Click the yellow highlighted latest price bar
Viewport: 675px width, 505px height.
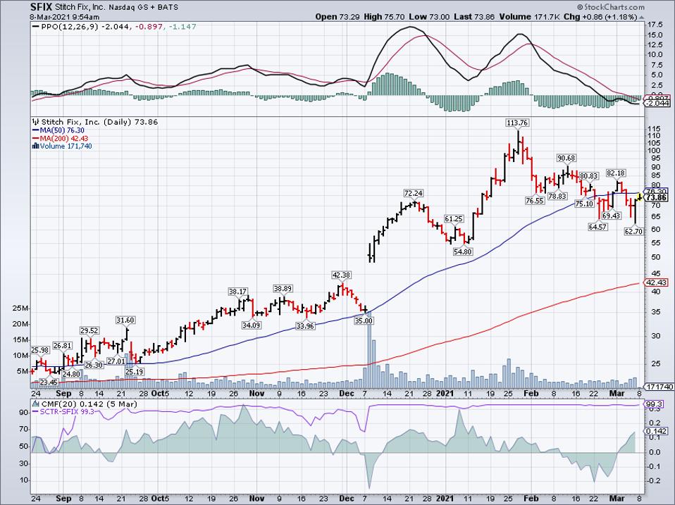(x=640, y=197)
